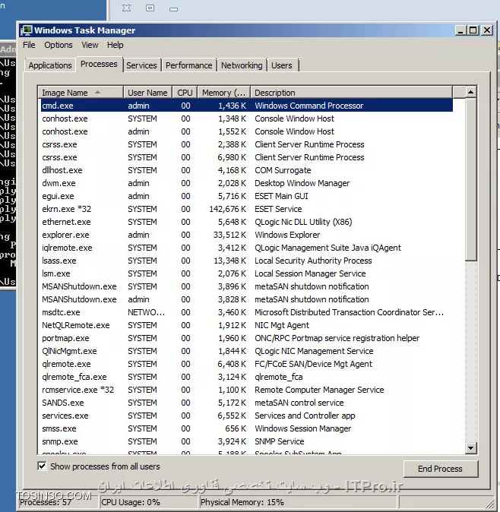Close the Windows Task Manager window
The width and height of the screenshot is (500, 512).
coord(487,30)
